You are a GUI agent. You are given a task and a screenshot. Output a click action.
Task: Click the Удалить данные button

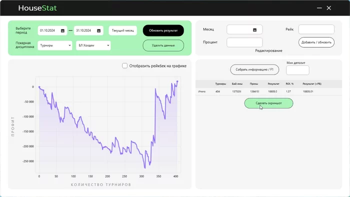(x=163, y=45)
